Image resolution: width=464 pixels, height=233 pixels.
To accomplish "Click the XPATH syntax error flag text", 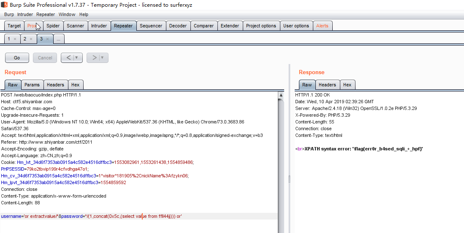I will tap(364, 149).
